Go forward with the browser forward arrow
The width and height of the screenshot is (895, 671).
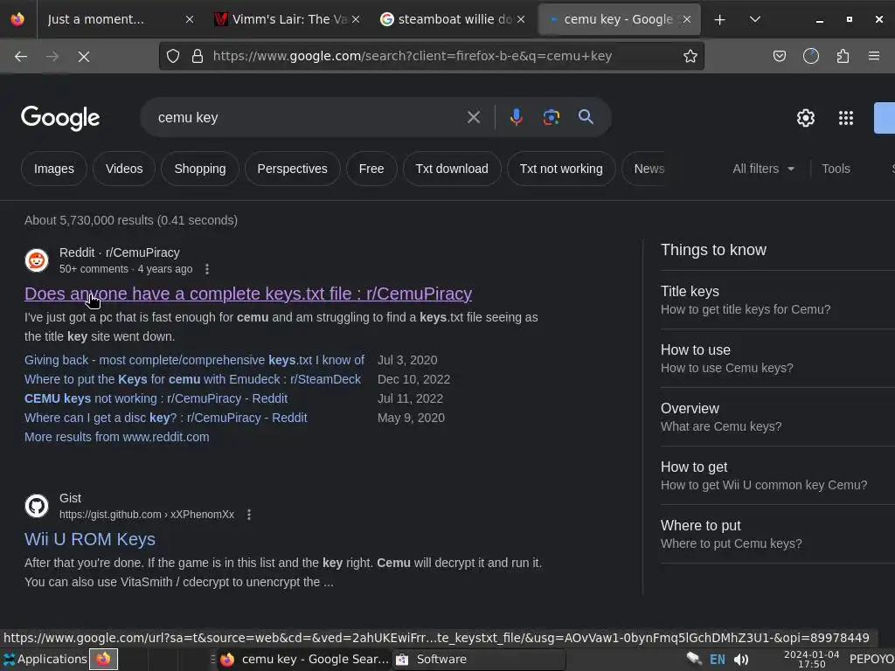pos(52,57)
